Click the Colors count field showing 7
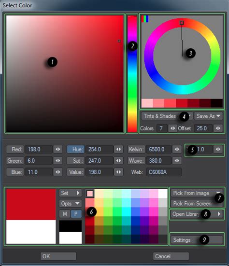 [x=162, y=128]
